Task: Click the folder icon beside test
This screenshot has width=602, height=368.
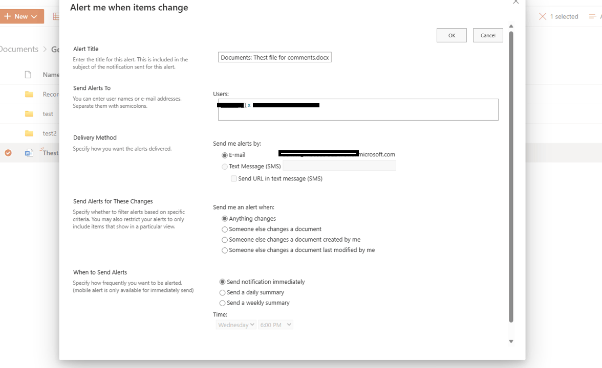Action: tap(29, 114)
